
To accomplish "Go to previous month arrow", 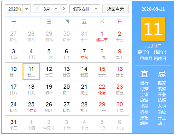I will coord(37,9).
